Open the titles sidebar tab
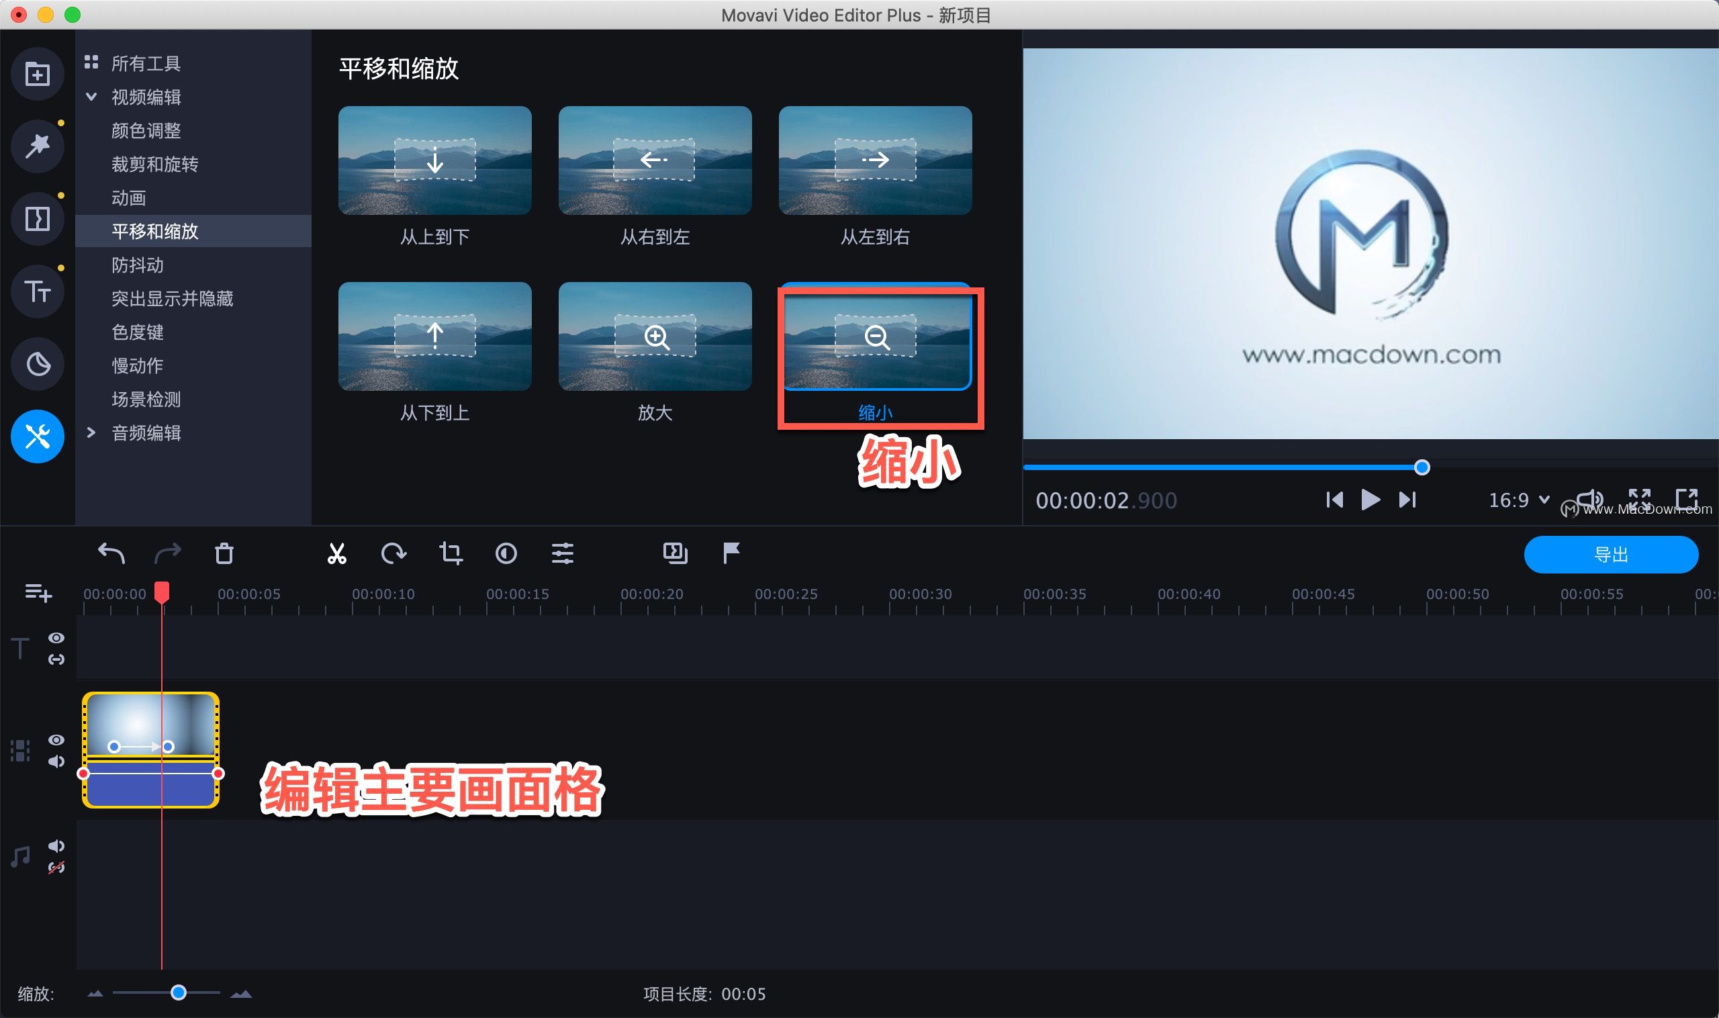 (38, 291)
